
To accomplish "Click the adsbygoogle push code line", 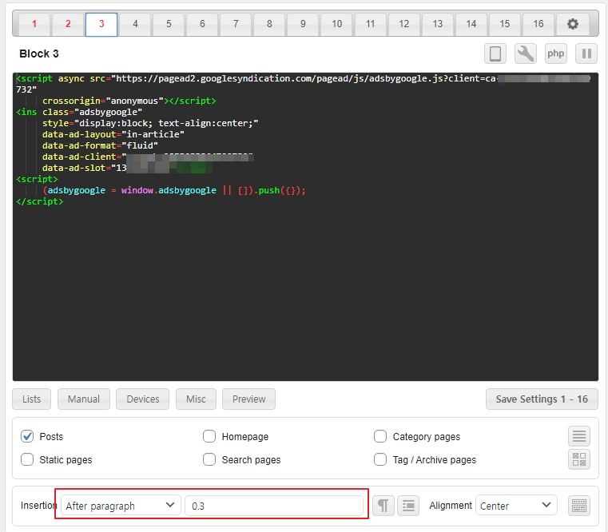I will point(174,190).
